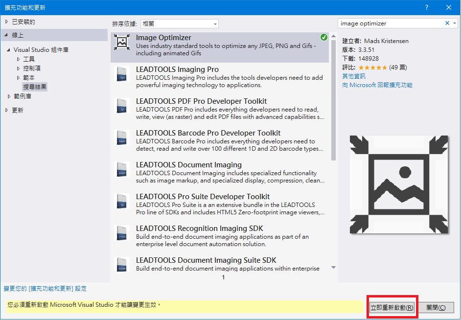Image resolution: width=461 pixels, height=320 pixels.
Task: Click into the image optimizer search field
Action: tap(391, 23)
